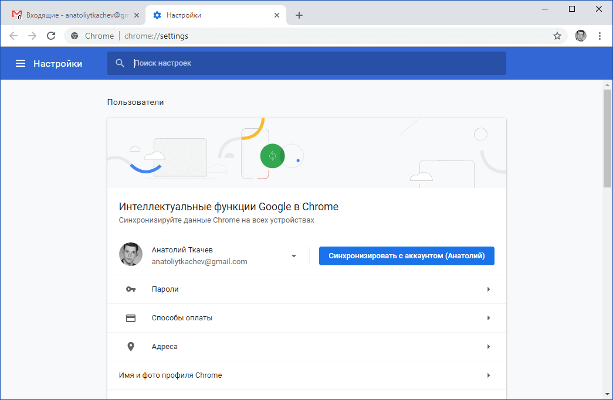Reload the page with the refresh icon
The image size is (613, 400).
pyautogui.click(x=51, y=36)
